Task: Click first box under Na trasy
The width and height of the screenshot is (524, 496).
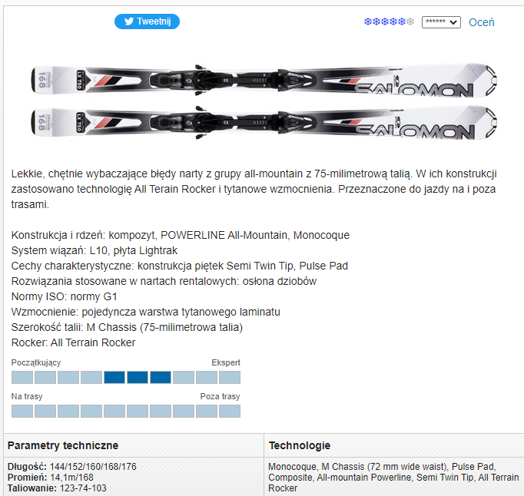Action: pyautogui.click(x=22, y=412)
